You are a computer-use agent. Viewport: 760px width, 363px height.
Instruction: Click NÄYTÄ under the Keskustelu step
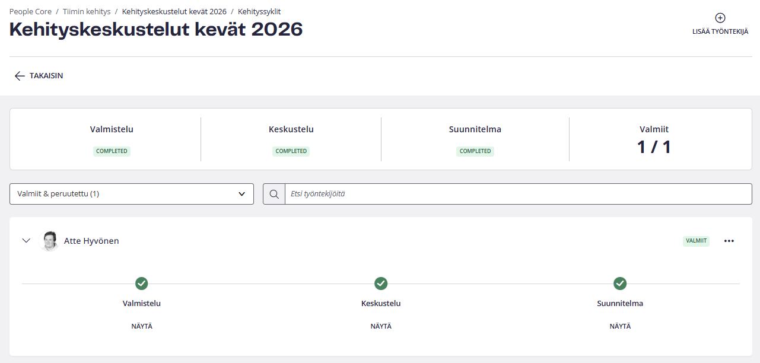tap(381, 326)
